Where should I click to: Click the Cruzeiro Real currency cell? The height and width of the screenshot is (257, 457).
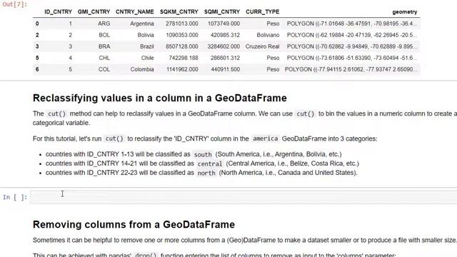pos(262,46)
